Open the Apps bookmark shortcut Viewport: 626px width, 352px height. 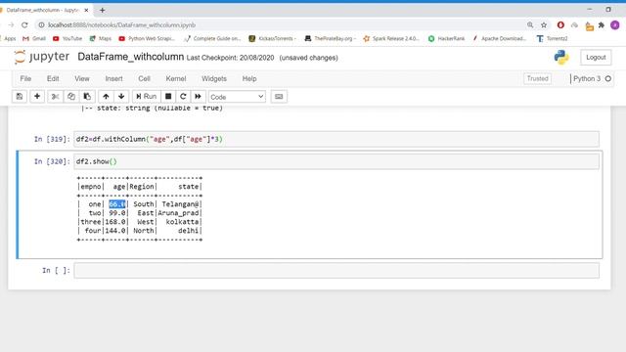9,39
